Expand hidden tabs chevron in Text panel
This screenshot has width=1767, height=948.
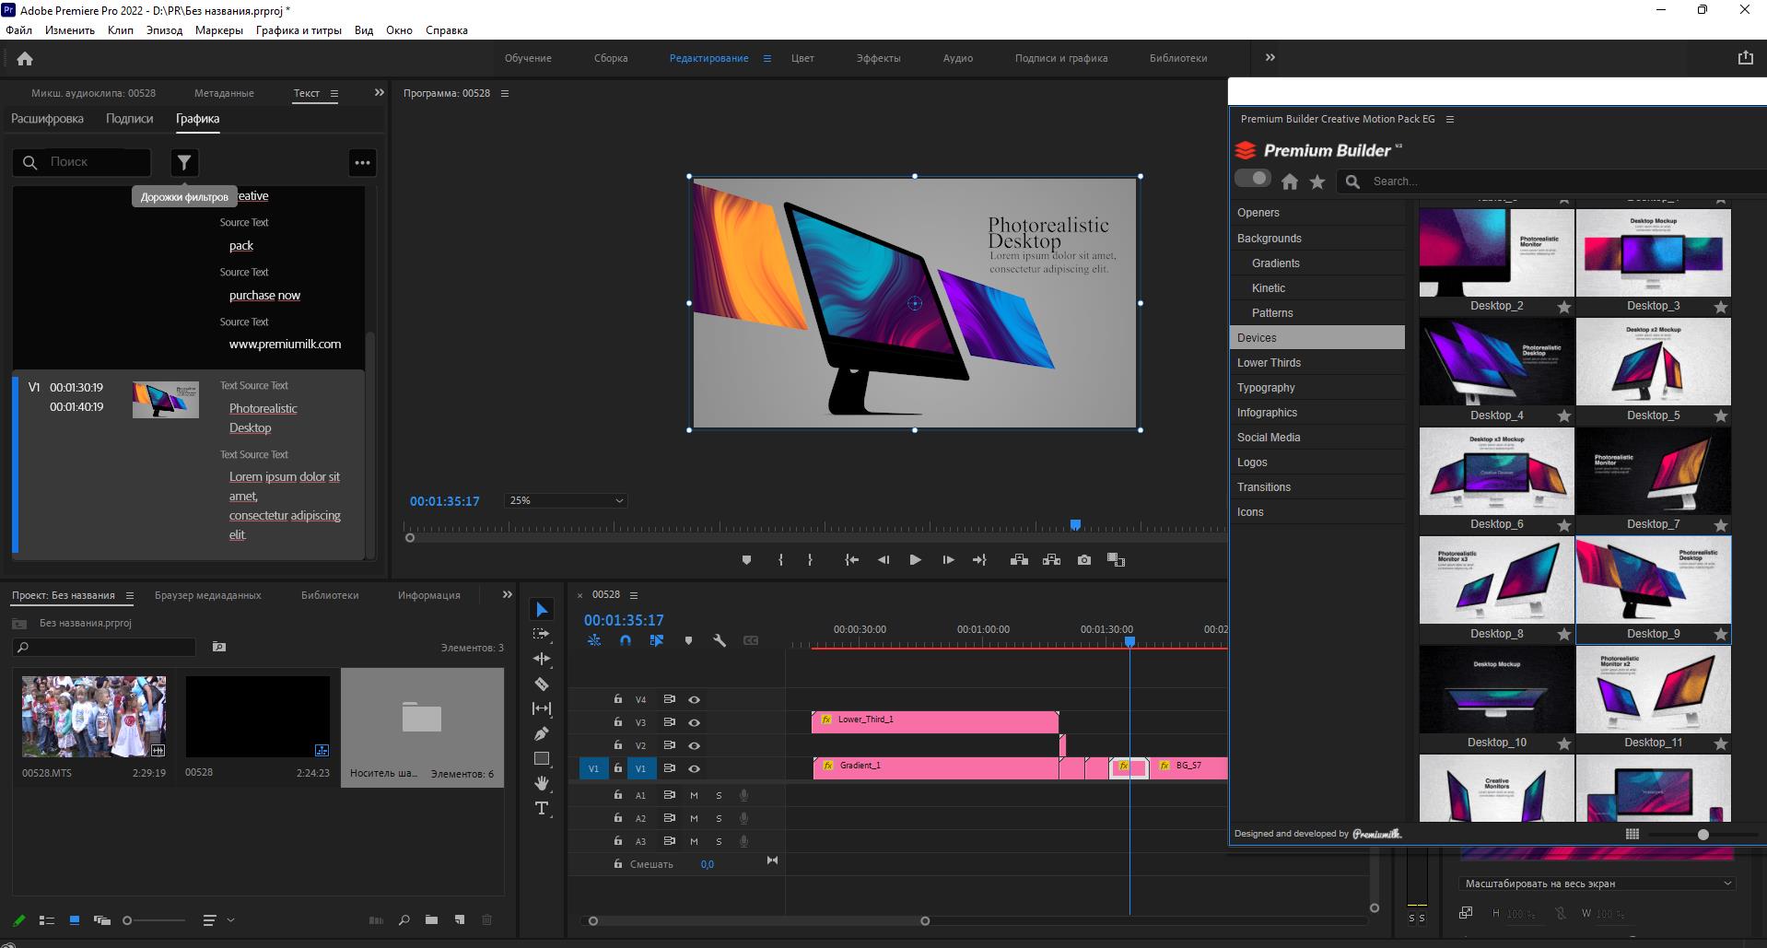pyautogui.click(x=379, y=92)
